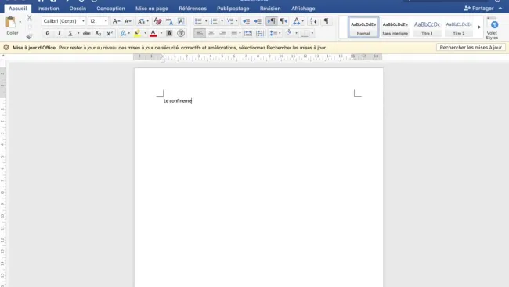509x287 pixels.
Task: Switch to the Insertion tab
Action: (48, 9)
